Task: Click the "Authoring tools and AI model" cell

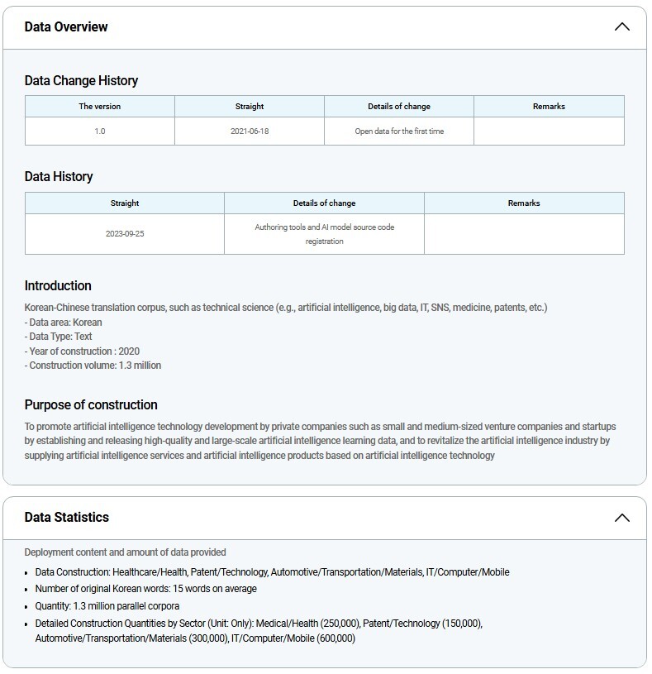Action: pyautogui.click(x=324, y=234)
